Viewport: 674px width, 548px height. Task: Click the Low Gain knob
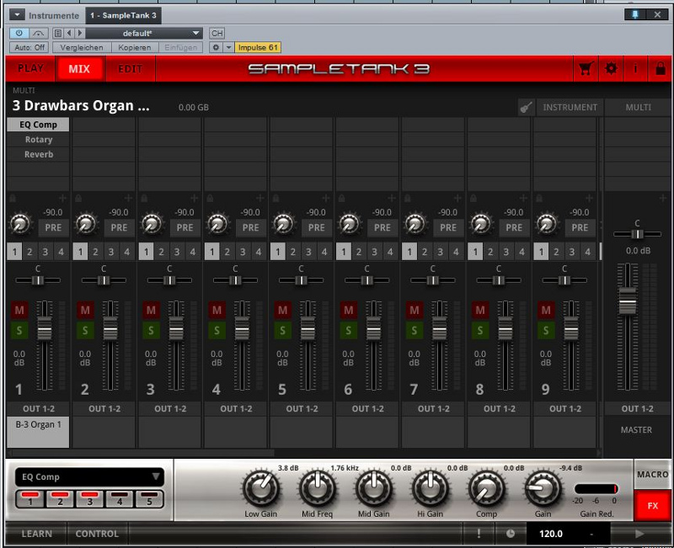[261, 488]
